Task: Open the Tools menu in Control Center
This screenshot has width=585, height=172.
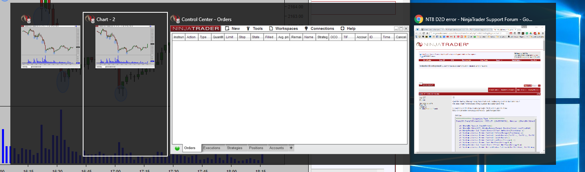Action: coord(258,29)
